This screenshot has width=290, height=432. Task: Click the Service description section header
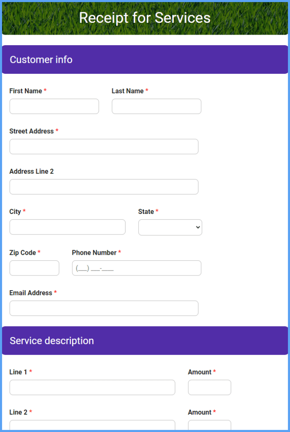[x=52, y=340]
